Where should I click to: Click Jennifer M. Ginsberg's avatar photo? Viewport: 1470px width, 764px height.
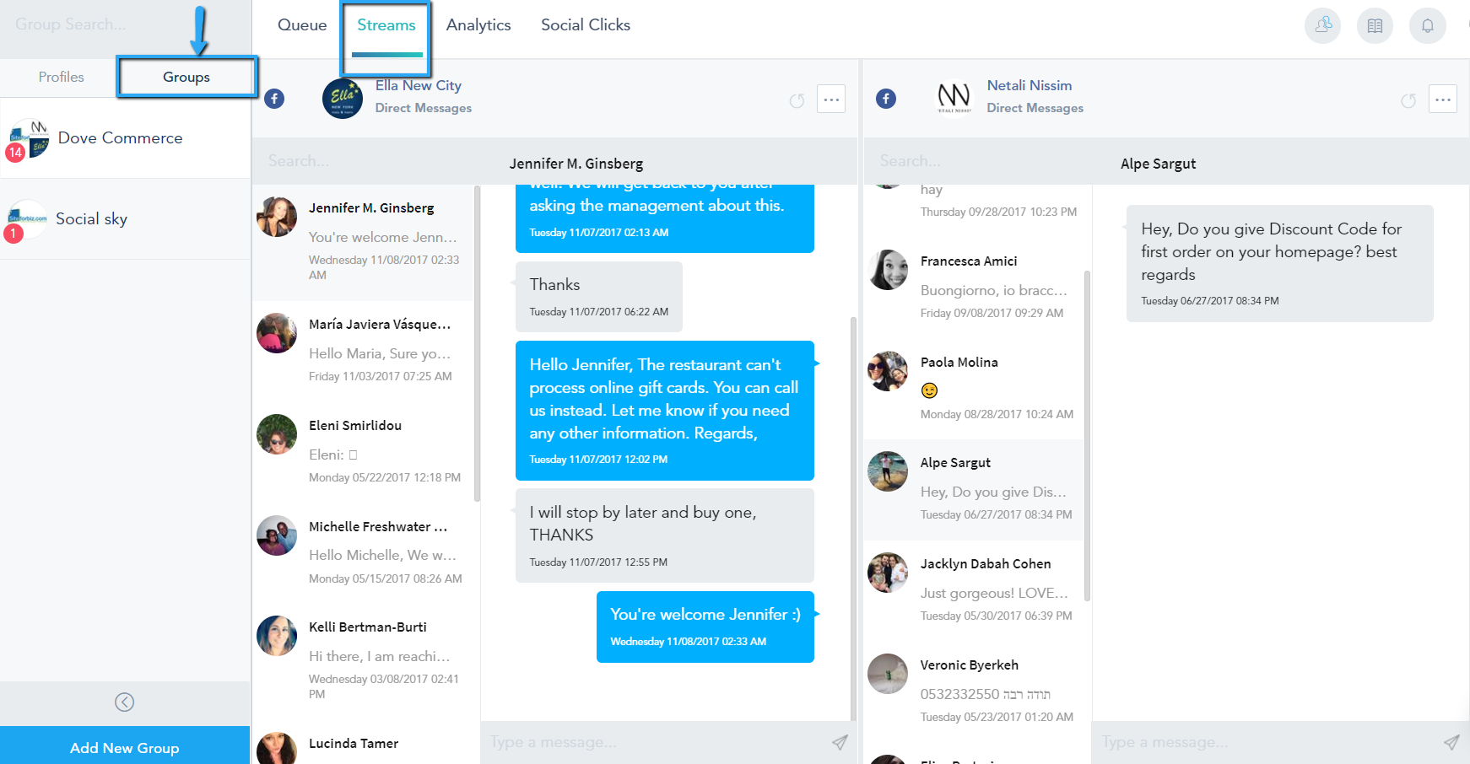pyautogui.click(x=277, y=217)
